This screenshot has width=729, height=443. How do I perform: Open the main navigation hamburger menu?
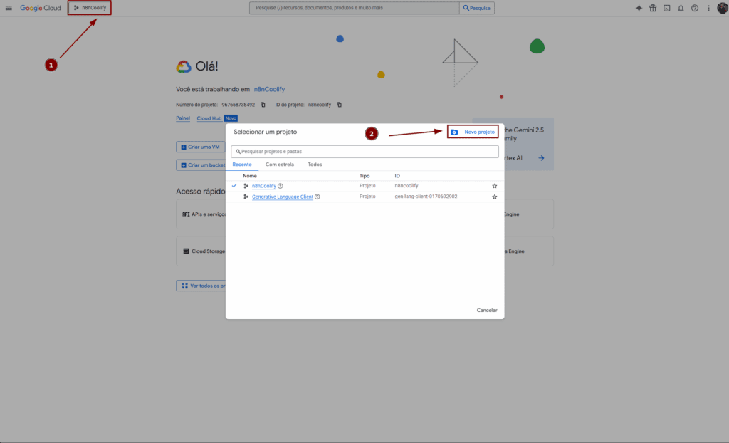[x=9, y=8]
